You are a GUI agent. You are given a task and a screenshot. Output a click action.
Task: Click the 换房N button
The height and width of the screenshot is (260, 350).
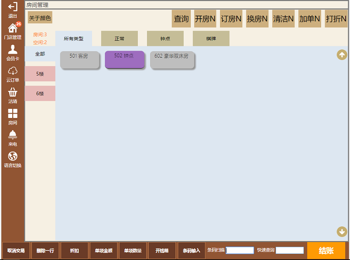point(257,19)
